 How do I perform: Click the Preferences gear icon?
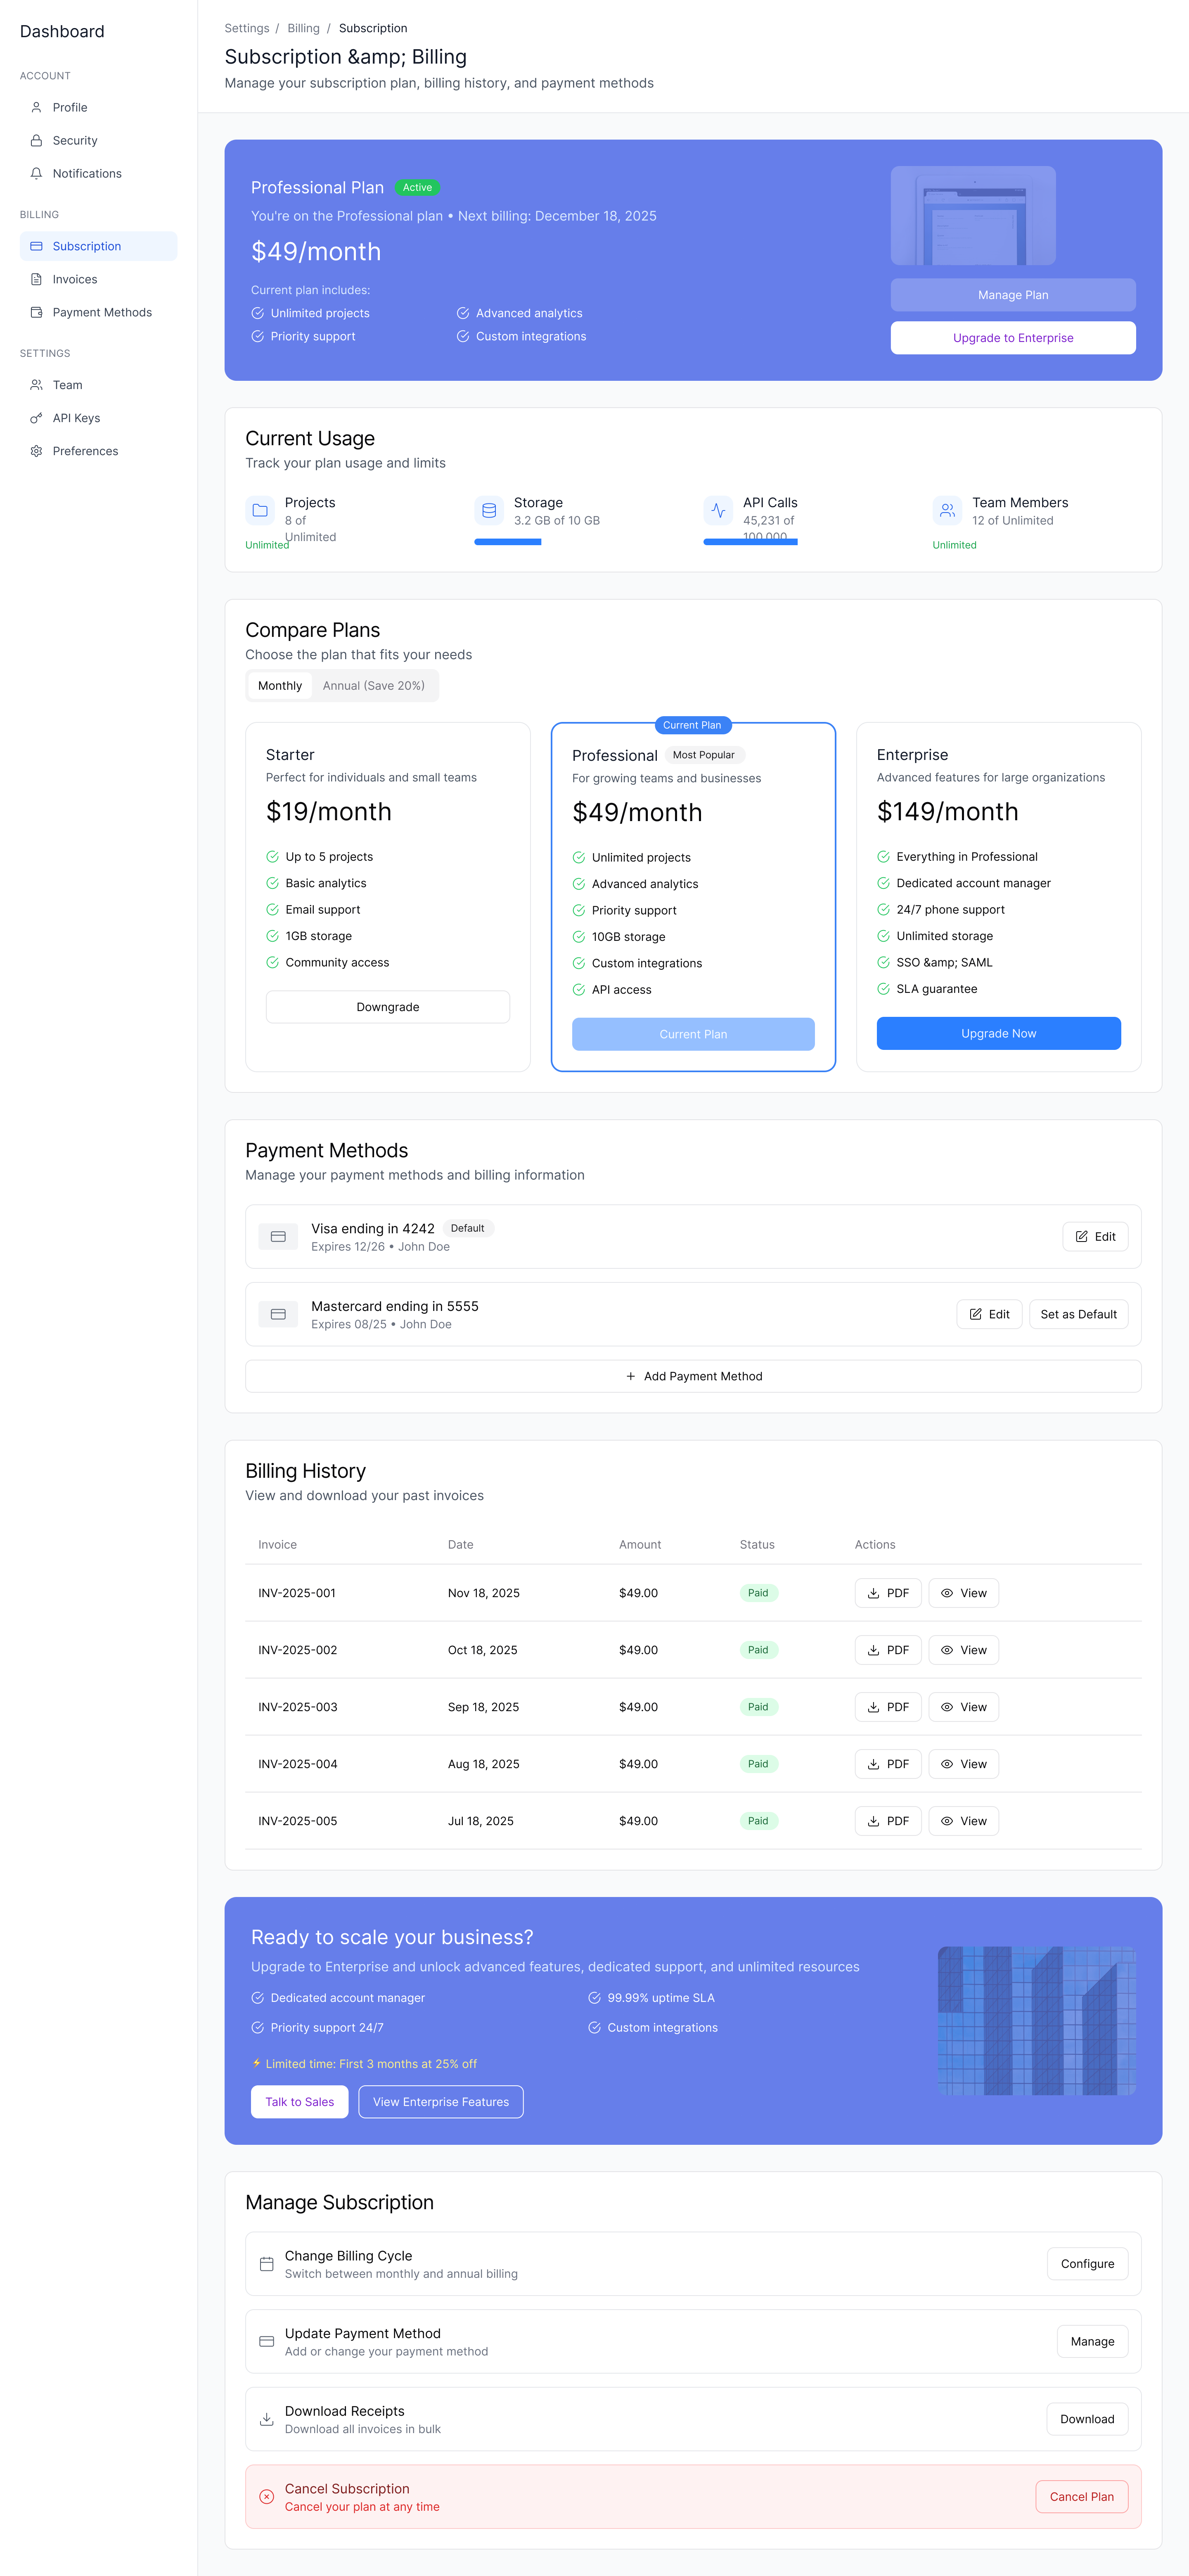click(x=37, y=451)
